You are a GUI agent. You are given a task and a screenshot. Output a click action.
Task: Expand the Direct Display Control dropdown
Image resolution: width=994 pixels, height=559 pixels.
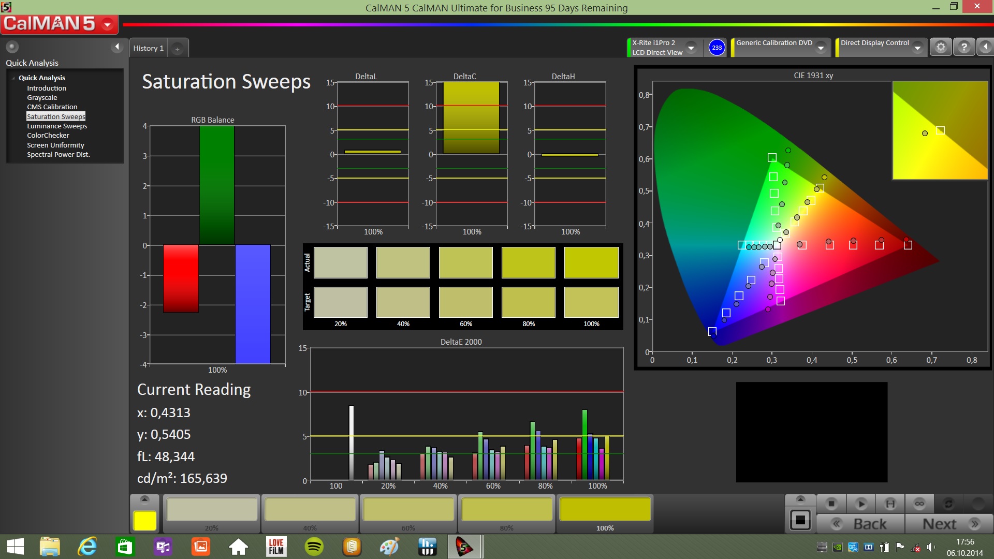tap(917, 48)
